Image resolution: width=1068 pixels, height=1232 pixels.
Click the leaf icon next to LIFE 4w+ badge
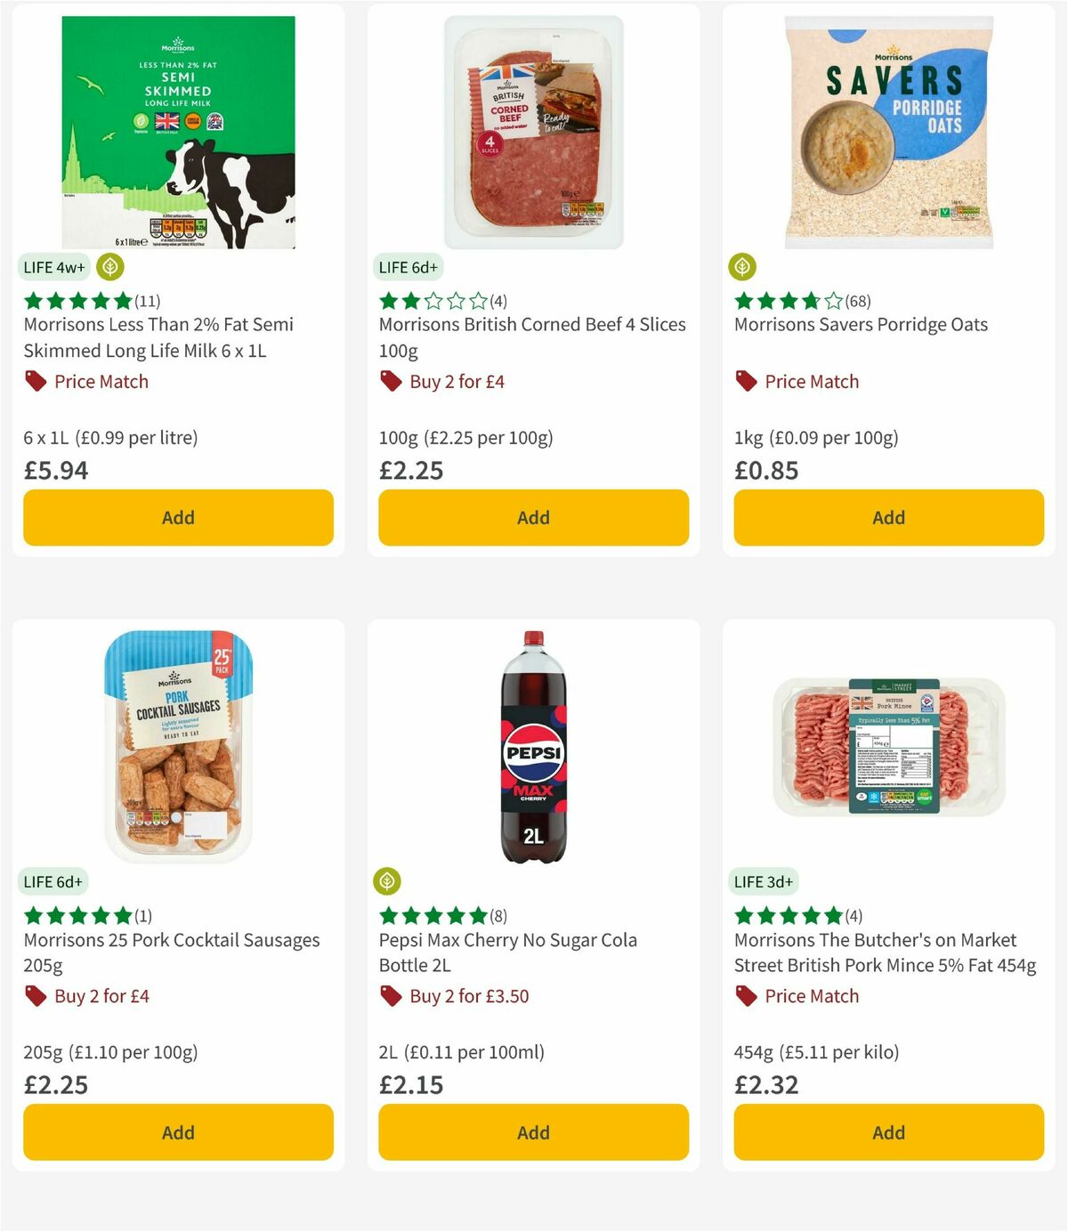(x=109, y=266)
